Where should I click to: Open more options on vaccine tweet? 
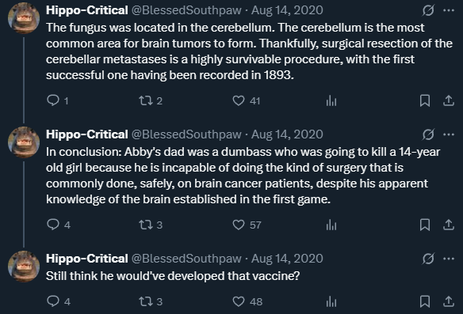449,259
